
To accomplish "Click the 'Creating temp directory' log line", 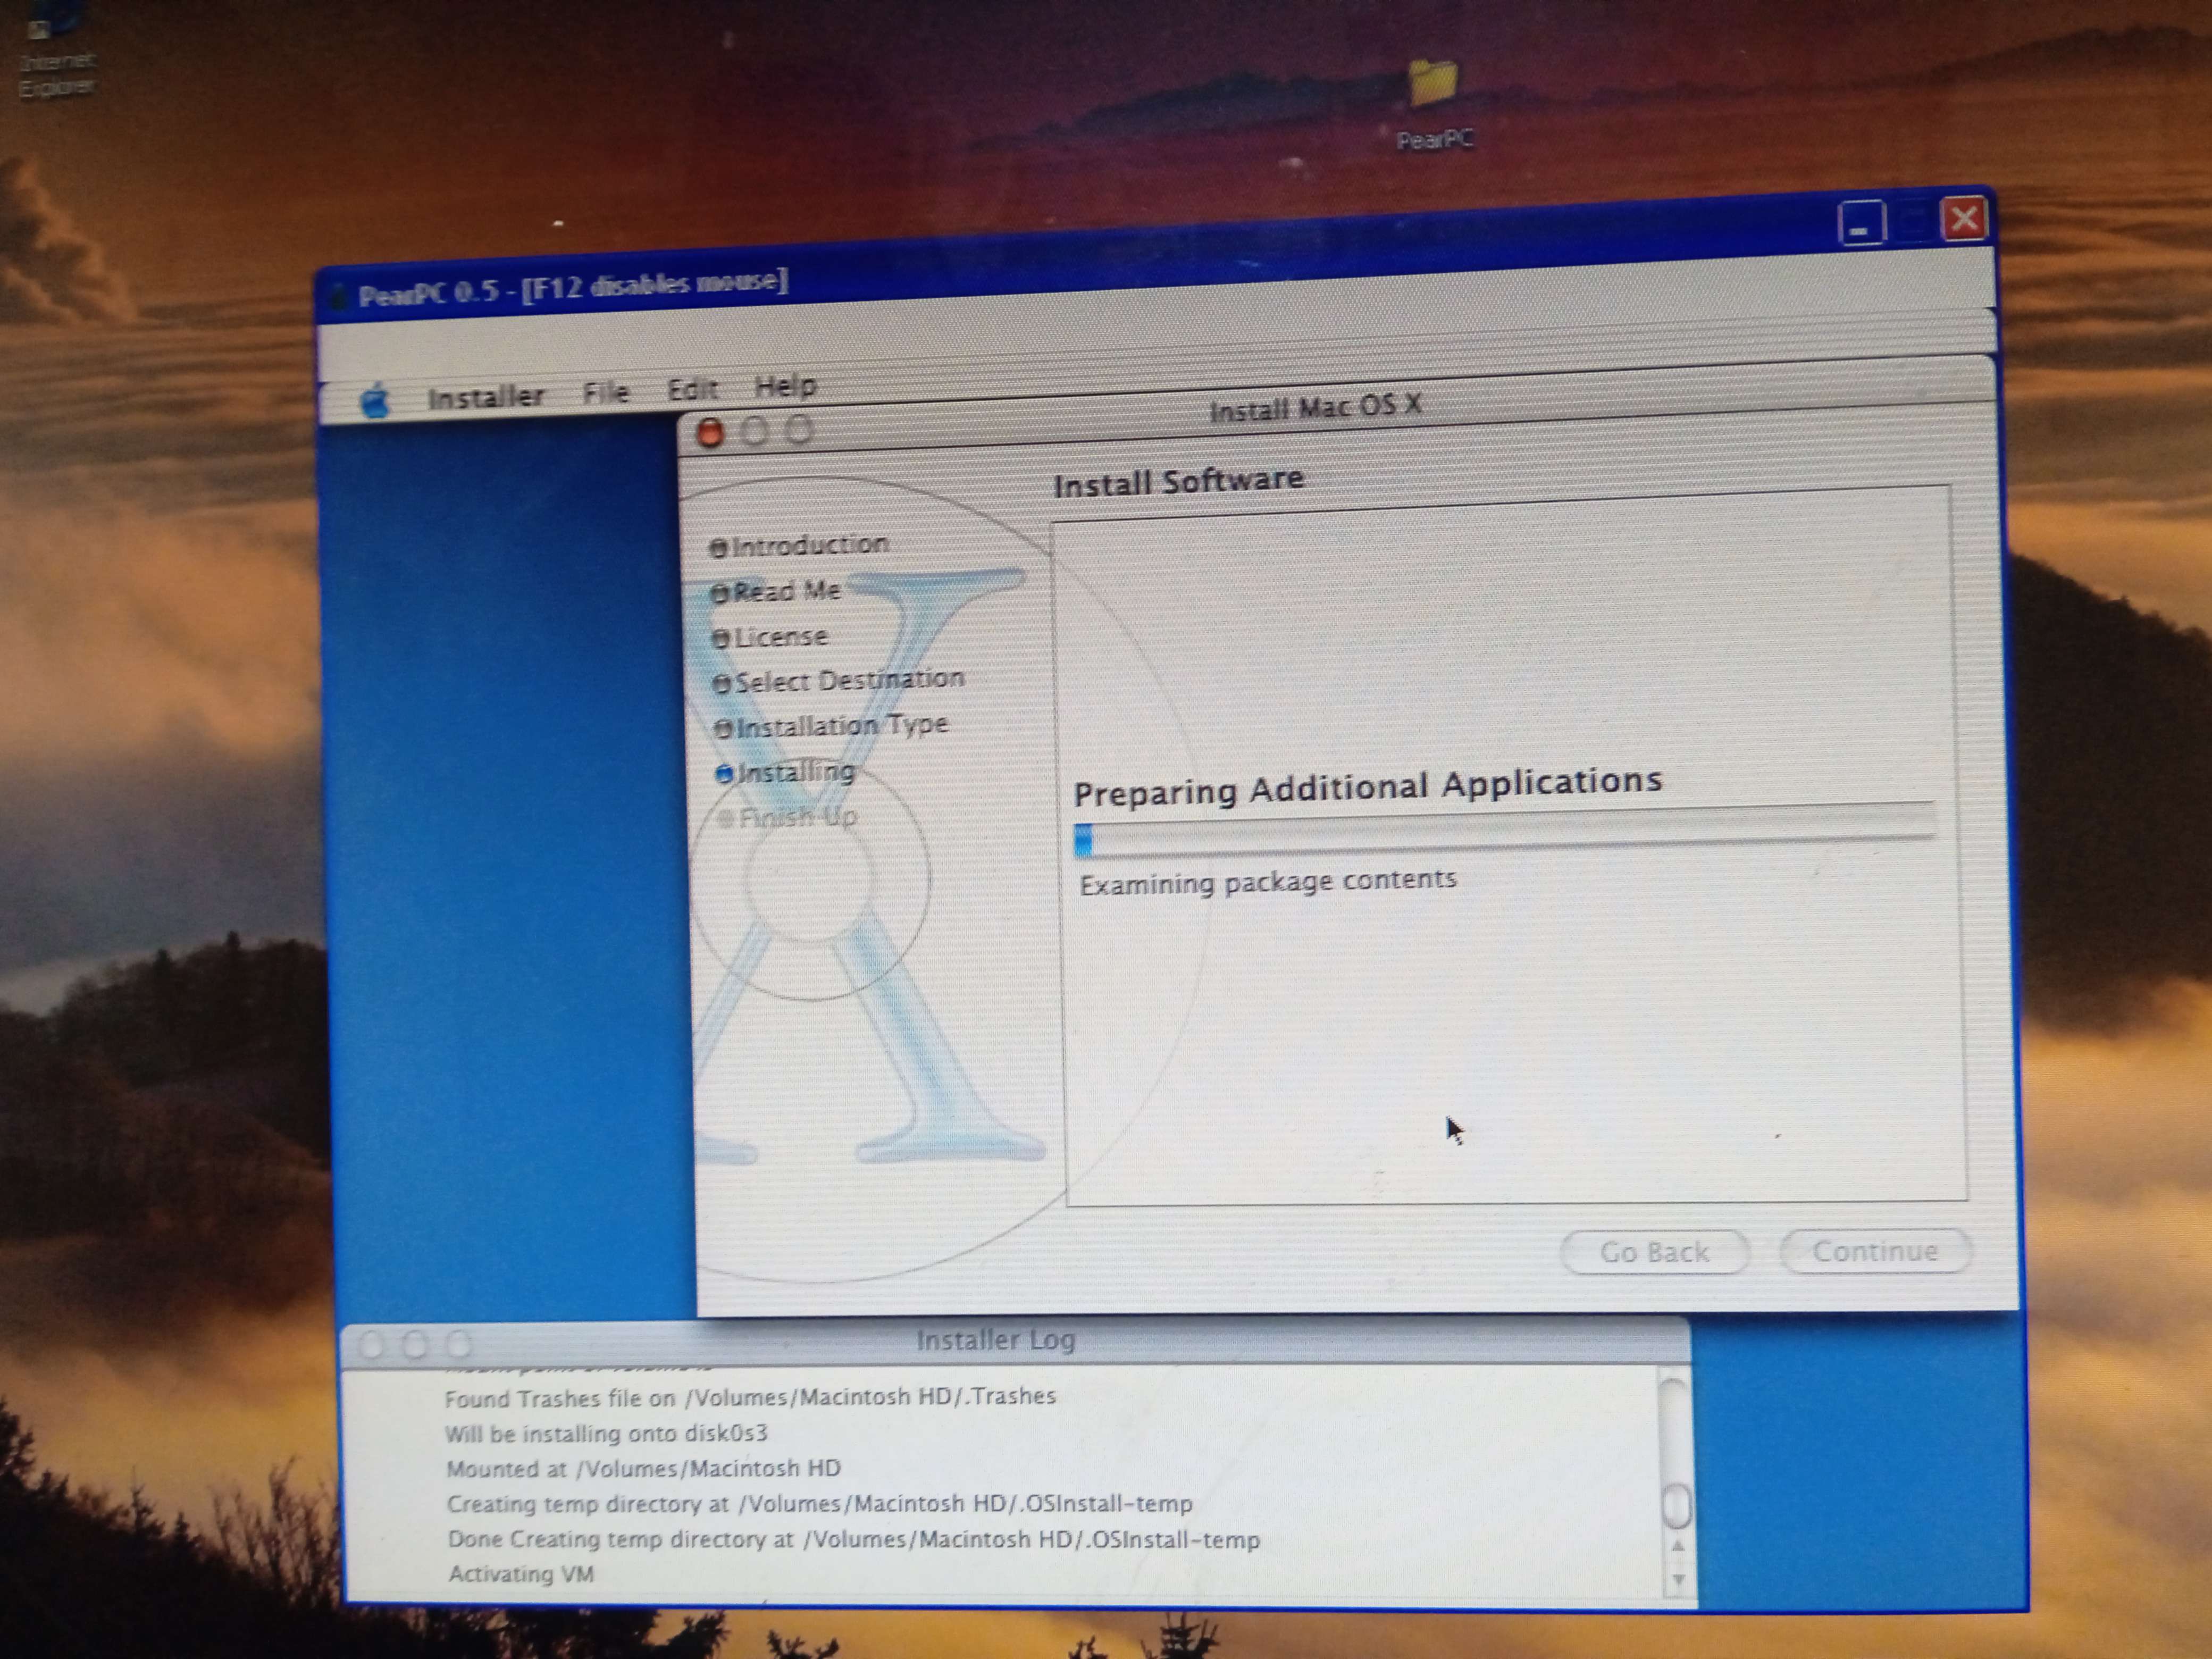I will (x=819, y=1504).
